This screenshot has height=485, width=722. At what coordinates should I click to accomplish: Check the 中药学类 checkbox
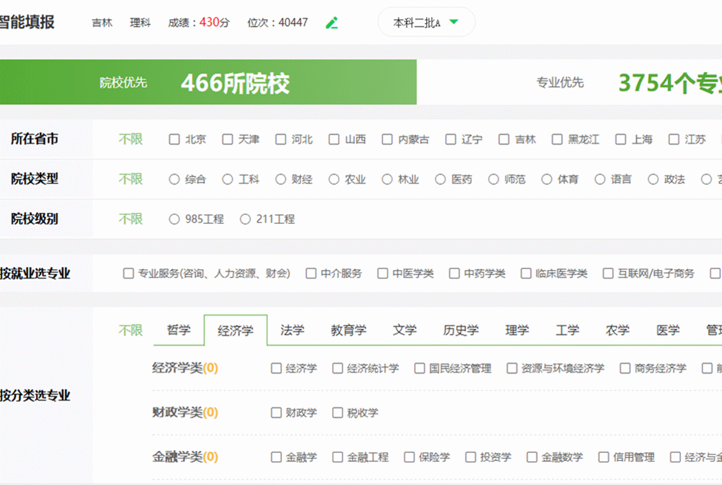coord(454,274)
